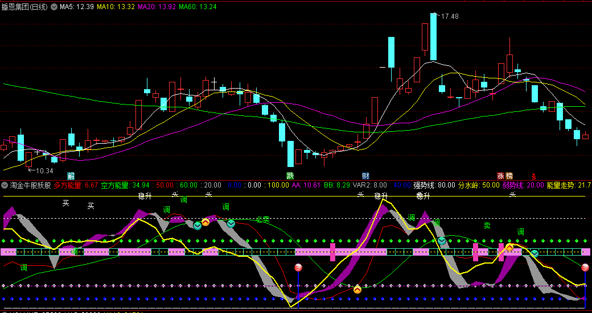Click the red $ marker icon
This screenshot has width=592, height=313.
click(533, 176)
